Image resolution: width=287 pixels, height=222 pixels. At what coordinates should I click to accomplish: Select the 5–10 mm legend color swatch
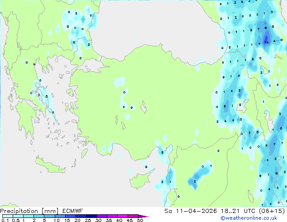(x=49, y=216)
